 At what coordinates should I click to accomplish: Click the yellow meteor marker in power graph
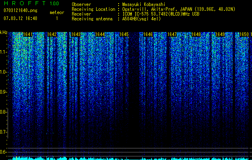click(x=16, y=158)
